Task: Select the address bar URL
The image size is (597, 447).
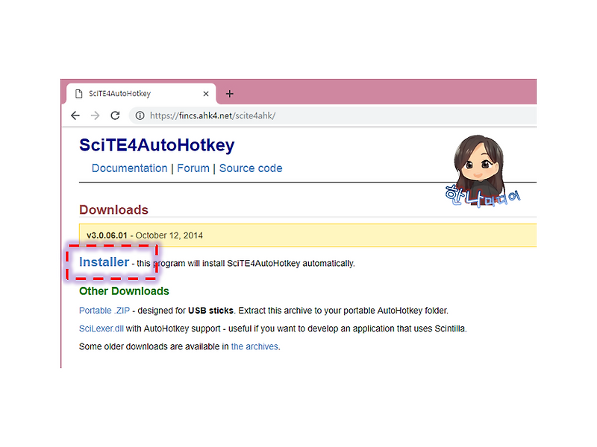Action: click(x=209, y=115)
